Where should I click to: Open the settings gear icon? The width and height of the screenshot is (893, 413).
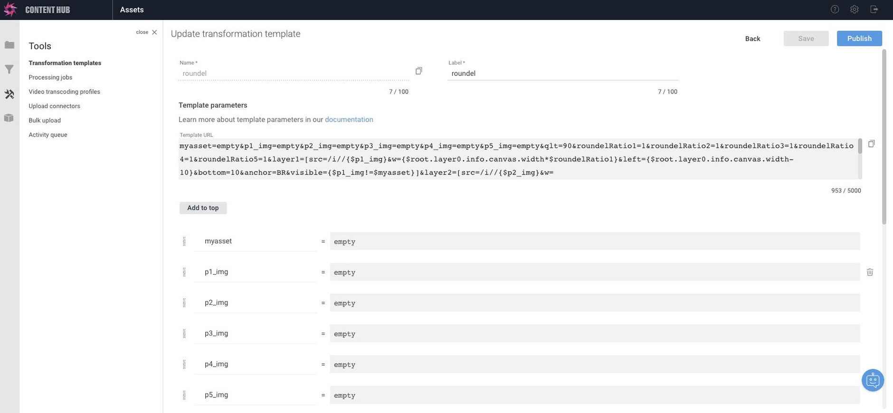(x=854, y=9)
